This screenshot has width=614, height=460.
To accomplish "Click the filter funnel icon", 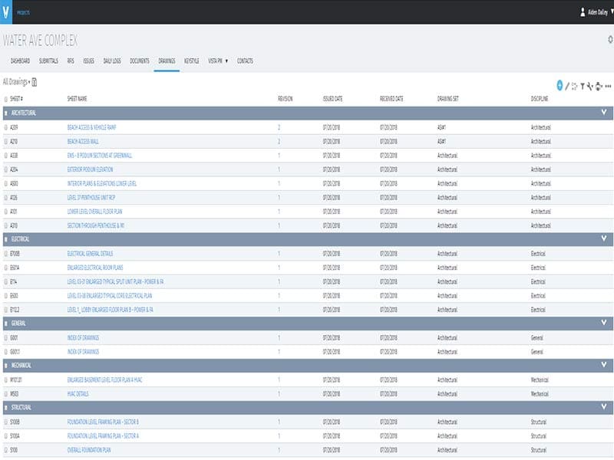I will 583,85.
